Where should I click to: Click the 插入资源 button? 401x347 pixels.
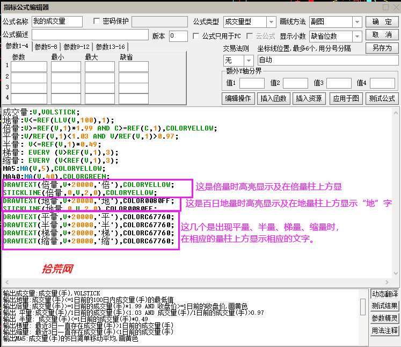tap(309, 98)
